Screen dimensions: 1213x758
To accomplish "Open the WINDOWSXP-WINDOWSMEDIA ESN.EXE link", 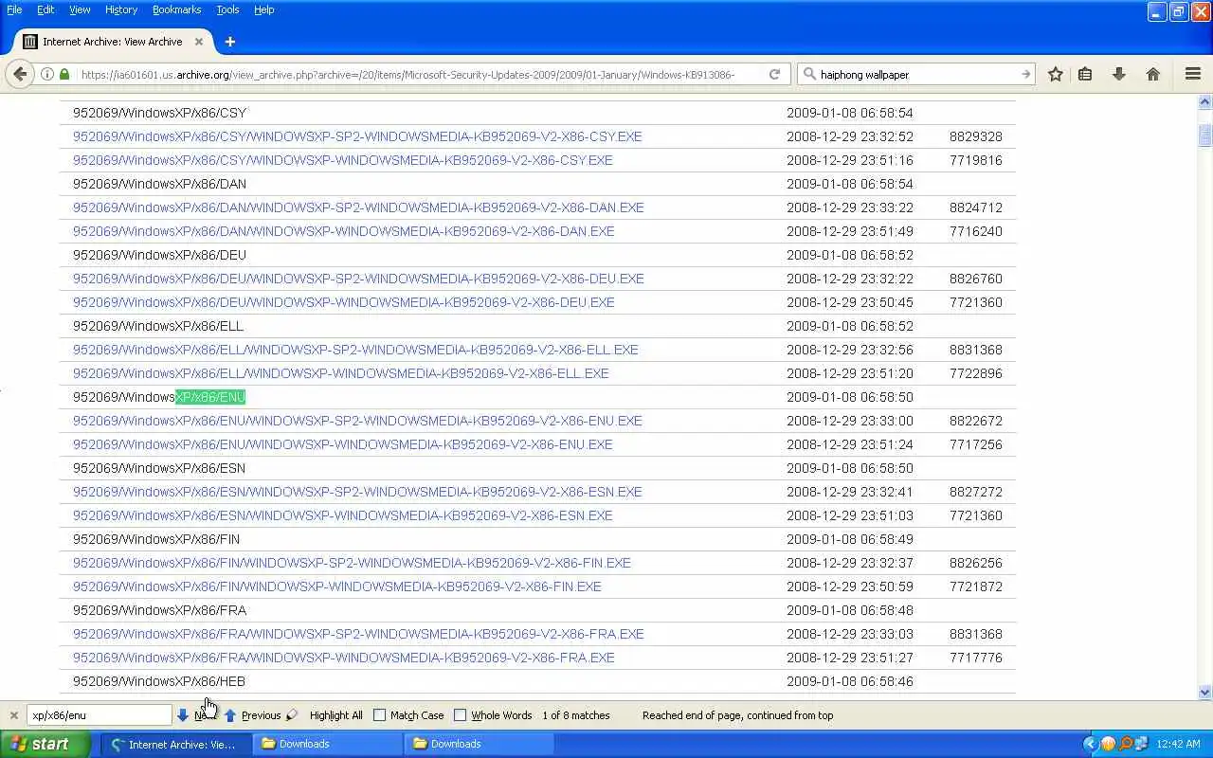I will [x=343, y=515].
